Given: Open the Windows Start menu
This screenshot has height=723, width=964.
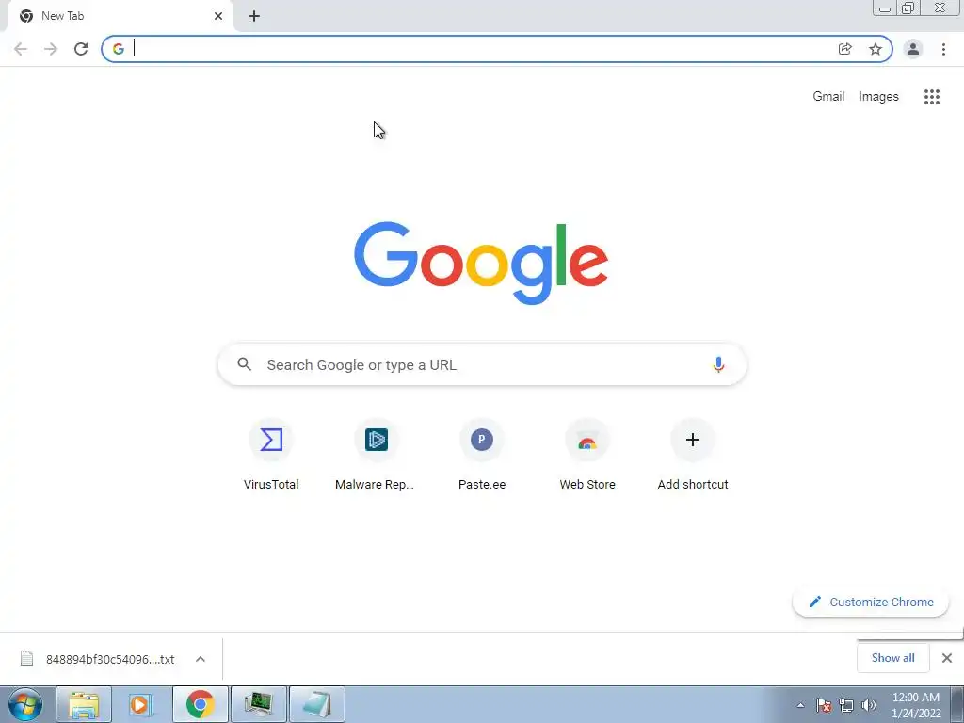Looking at the screenshot, I should click(x=25, y=704).
